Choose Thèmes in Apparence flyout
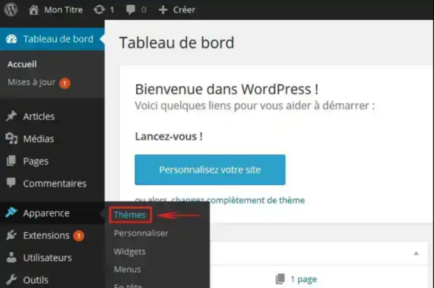Viewport: 434px width, 288px height. pyautogui.click(x=129, y=215)
